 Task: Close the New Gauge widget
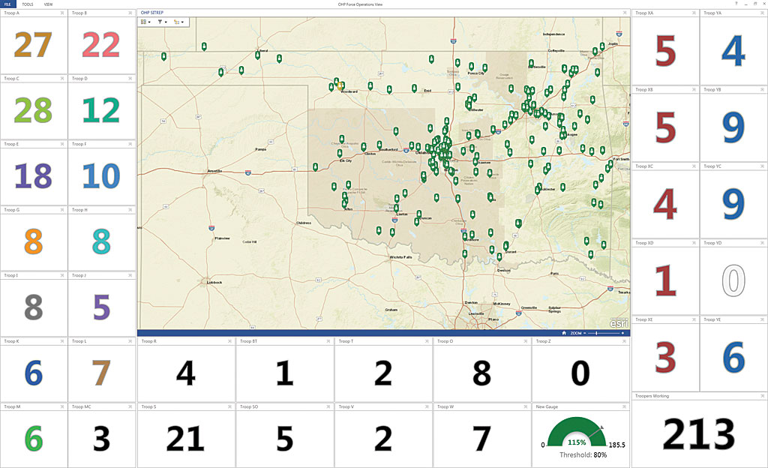tap(625, 406)
